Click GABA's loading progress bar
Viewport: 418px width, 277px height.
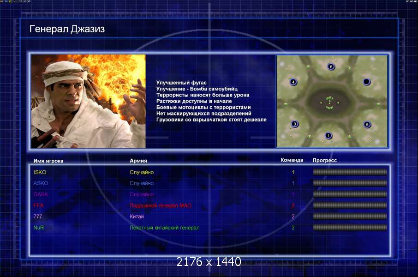(350, 194)
